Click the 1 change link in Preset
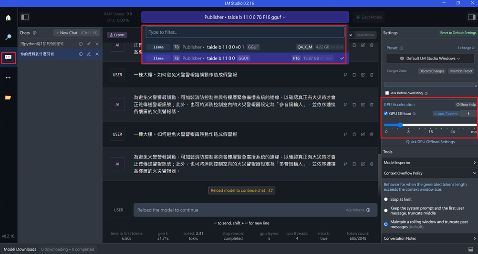 click(x=466, y=48)
